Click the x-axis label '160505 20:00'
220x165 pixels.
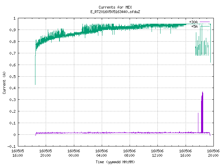coord(45,153)
